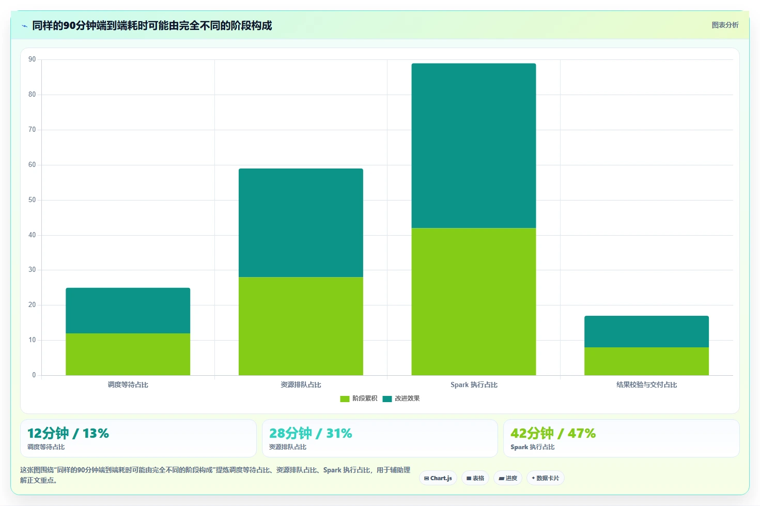This screenshot has width=760, height=506.
Task: Click the description paragraph below the cards
Action: (215, 475)
